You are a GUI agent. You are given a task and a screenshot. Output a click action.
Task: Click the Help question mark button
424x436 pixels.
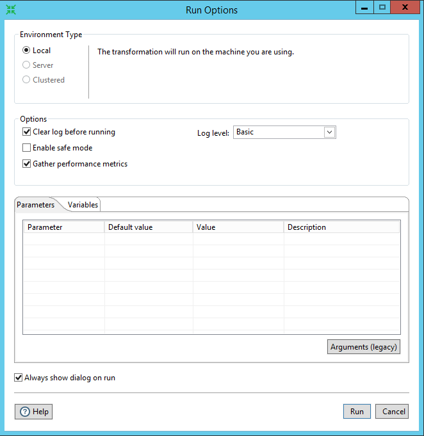click(x=33, y=412)
